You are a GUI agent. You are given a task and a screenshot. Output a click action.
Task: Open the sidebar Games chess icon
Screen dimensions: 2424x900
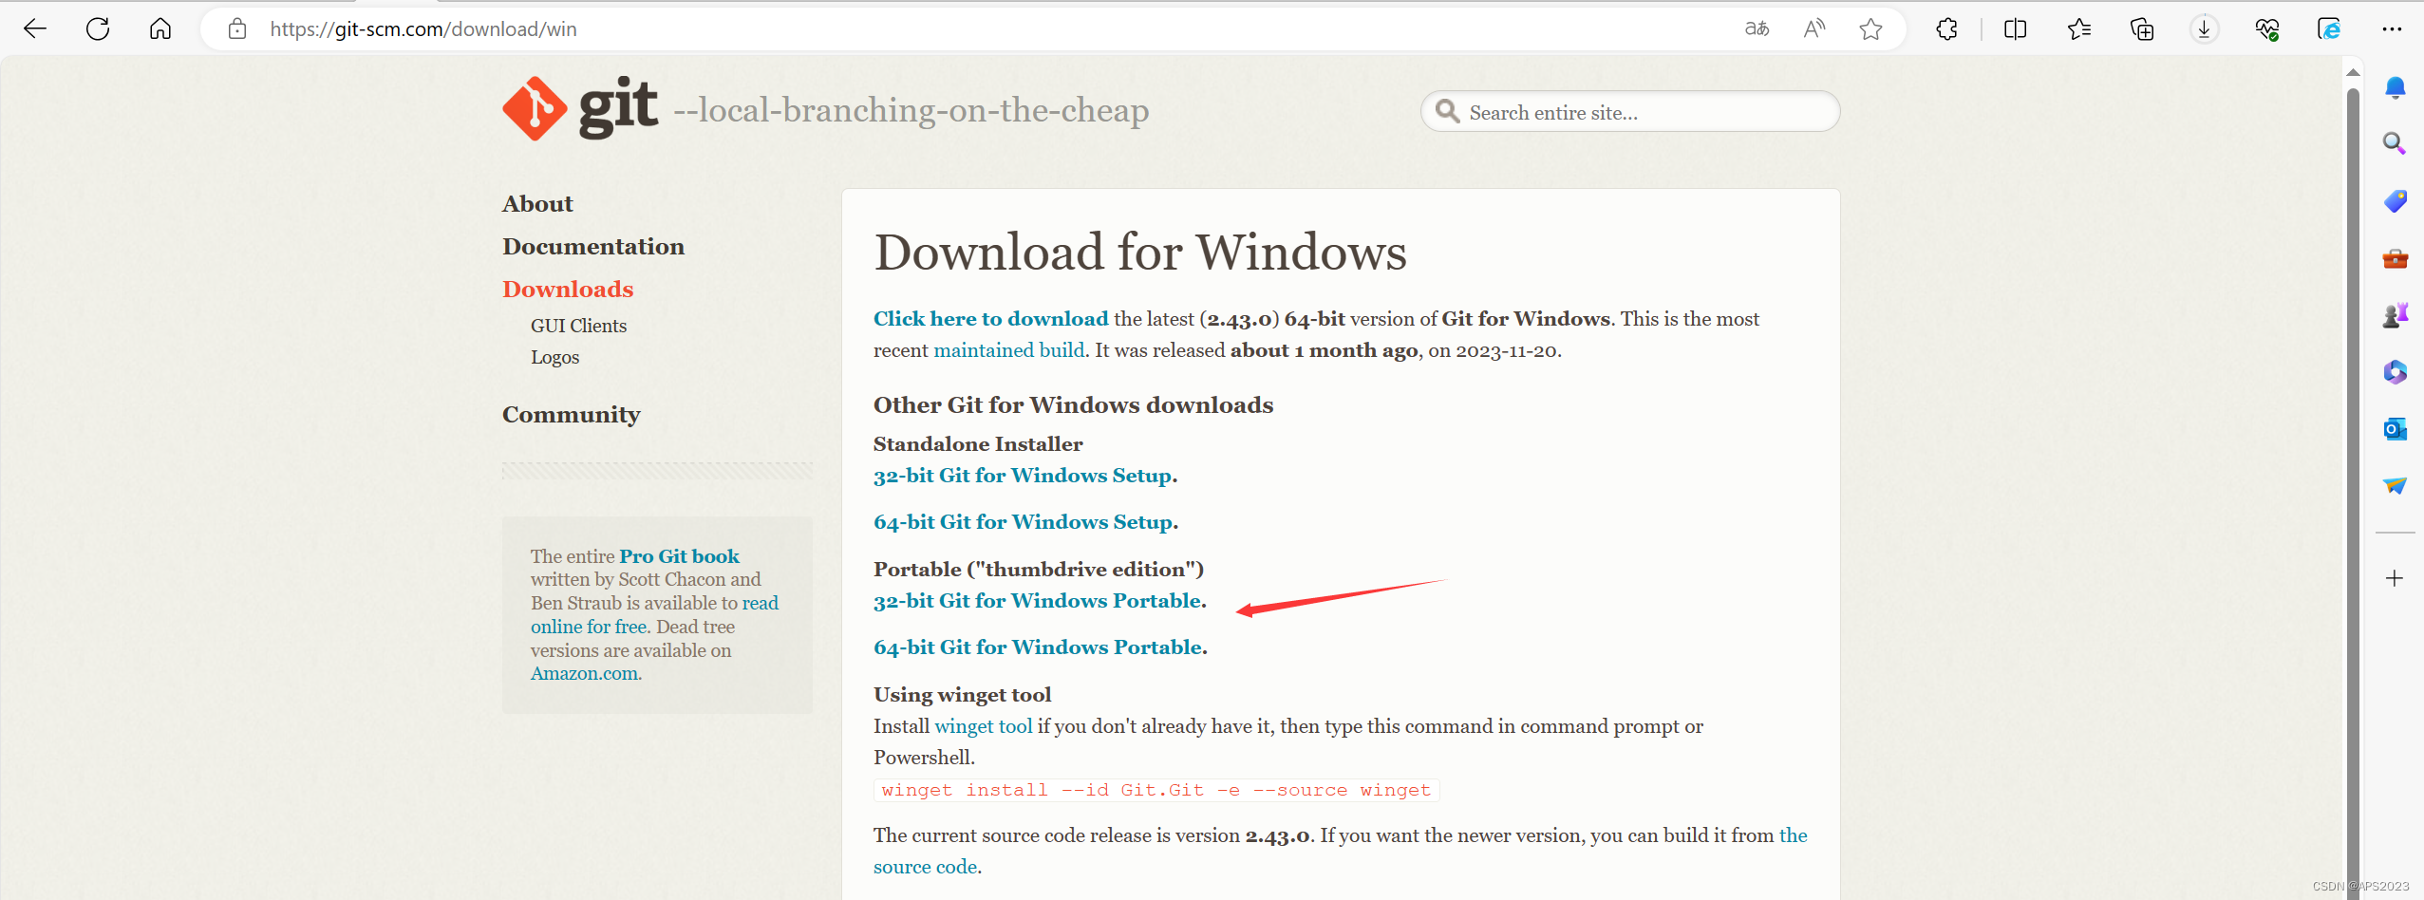[2395, 314]
